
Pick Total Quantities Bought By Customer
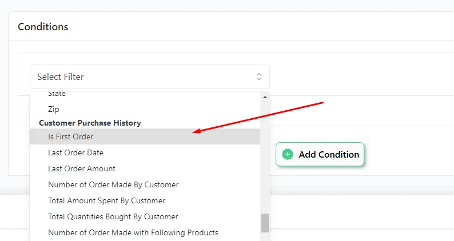[113, 216]
